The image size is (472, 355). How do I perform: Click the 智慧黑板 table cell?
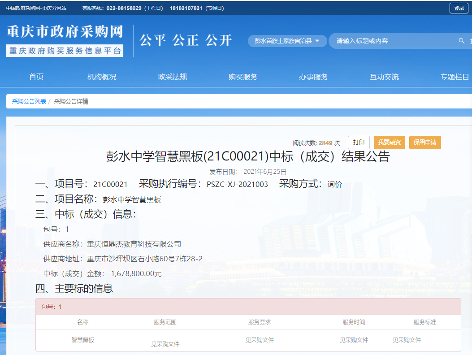[83, 340]
